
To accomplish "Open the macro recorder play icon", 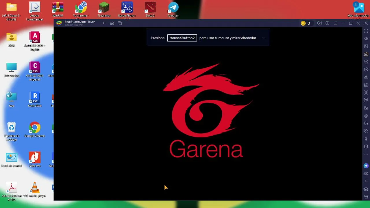I will click(x=366, y=62).
